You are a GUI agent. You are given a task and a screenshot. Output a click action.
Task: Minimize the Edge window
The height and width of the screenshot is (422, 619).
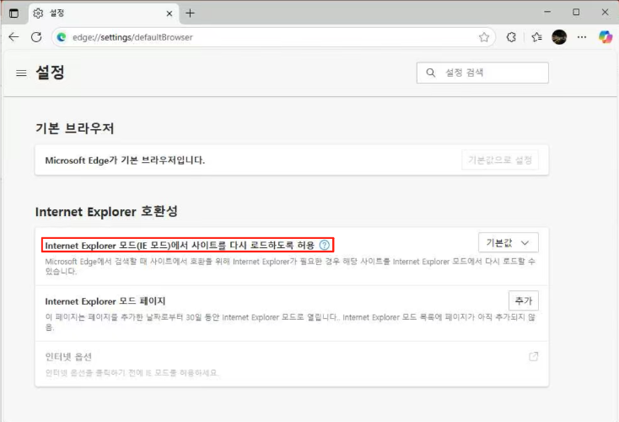[x=547, y=13]
